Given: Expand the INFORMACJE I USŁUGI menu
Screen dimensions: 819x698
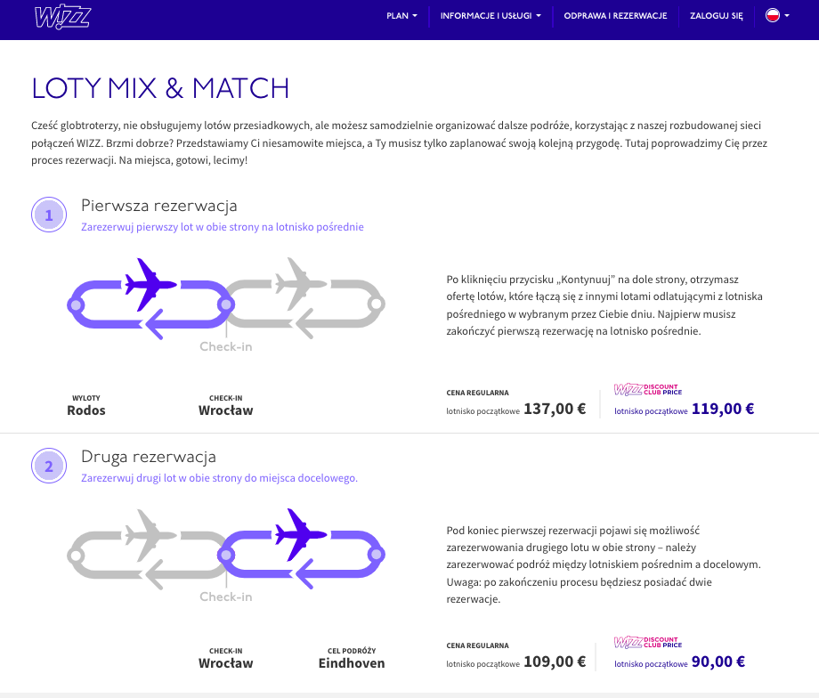Looking at the screenshot, I should pyautogui.click(x=491, y=16).
